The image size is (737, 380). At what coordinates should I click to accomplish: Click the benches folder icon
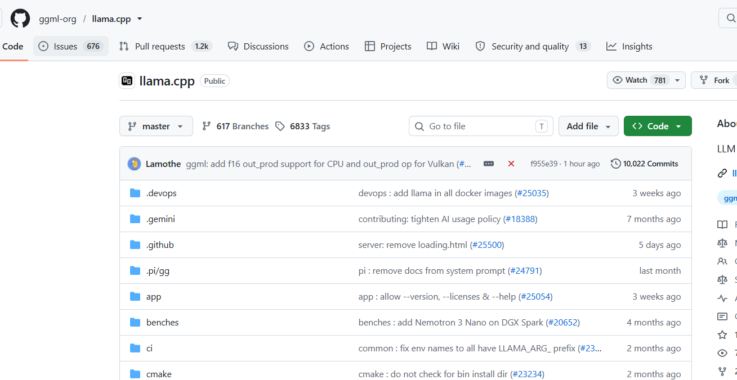(135, 322)
